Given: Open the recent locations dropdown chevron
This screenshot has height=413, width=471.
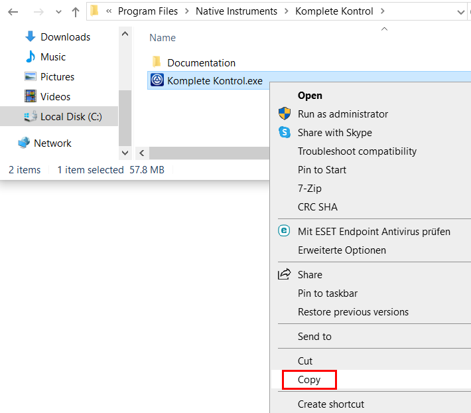Looking at the screenshot, I should click(x=58, y=12).
